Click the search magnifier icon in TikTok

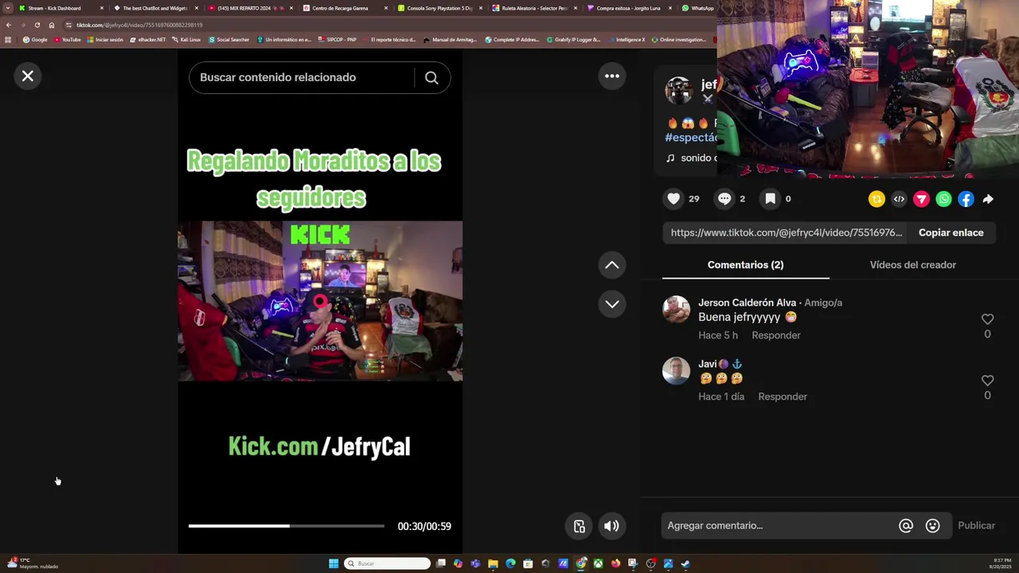(431, 77)
